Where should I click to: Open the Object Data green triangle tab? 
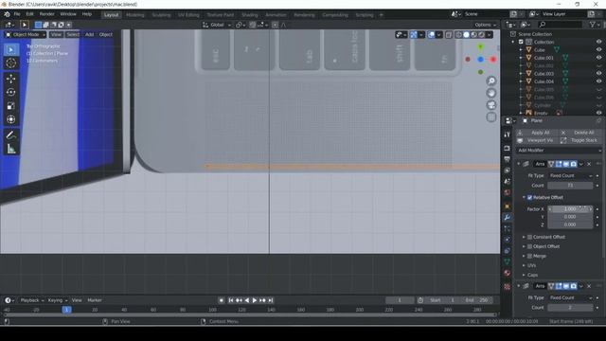pos(508,261)
